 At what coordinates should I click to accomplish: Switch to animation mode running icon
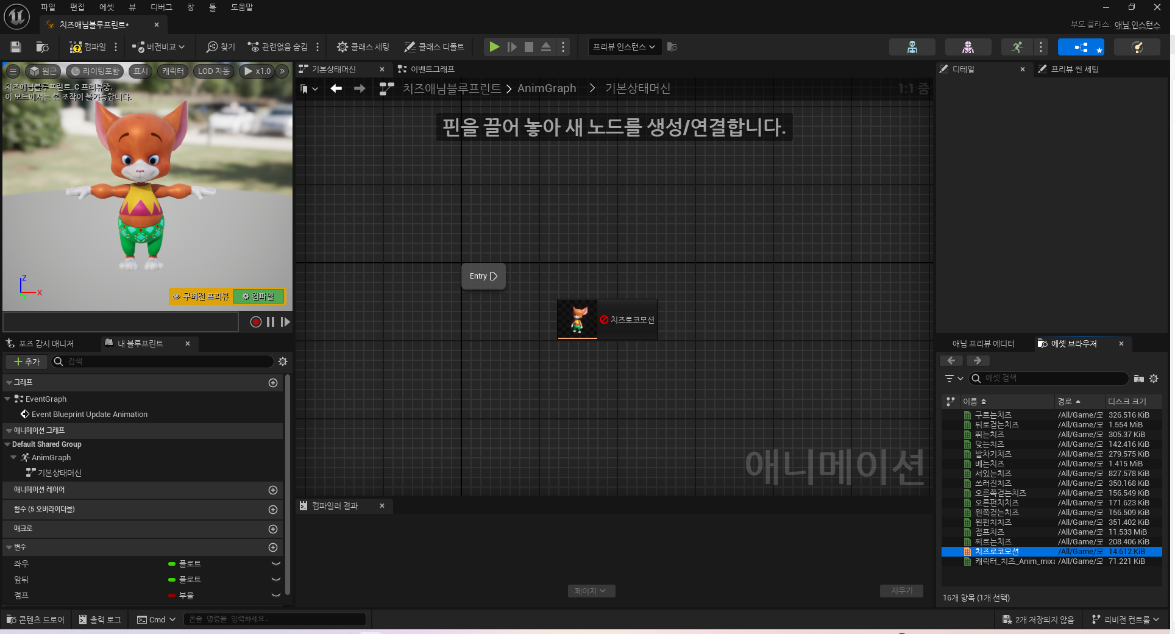[1017, 47]
